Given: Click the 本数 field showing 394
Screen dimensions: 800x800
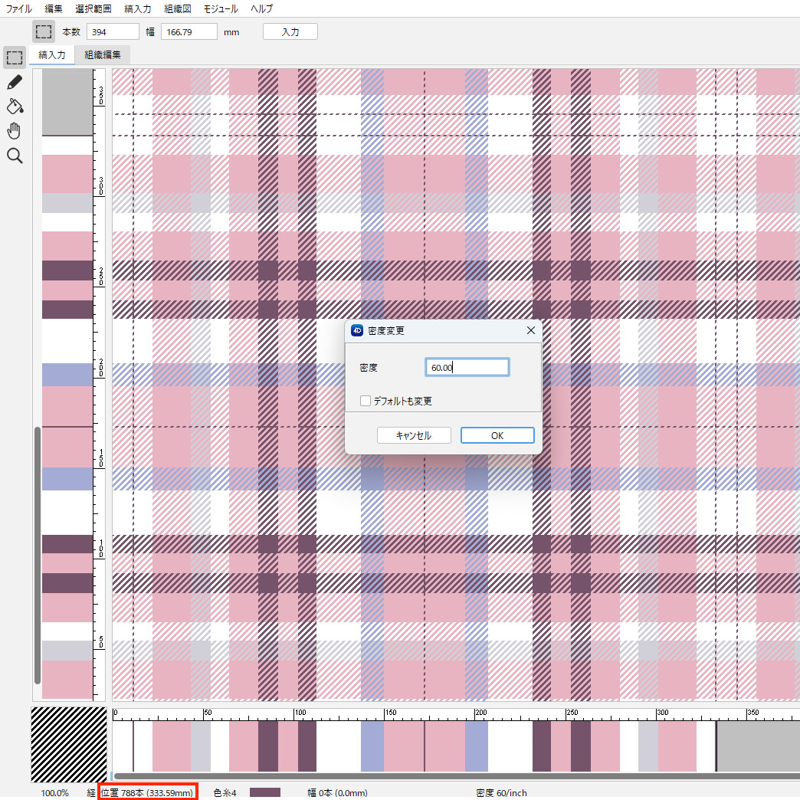Looking at the screenshot, I should [x=112, y=32].
